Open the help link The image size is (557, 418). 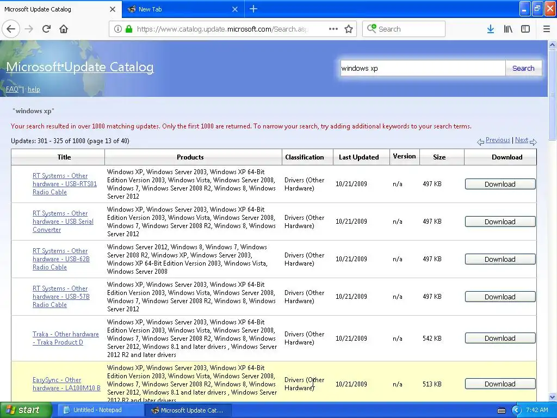[x=34, y=89]
